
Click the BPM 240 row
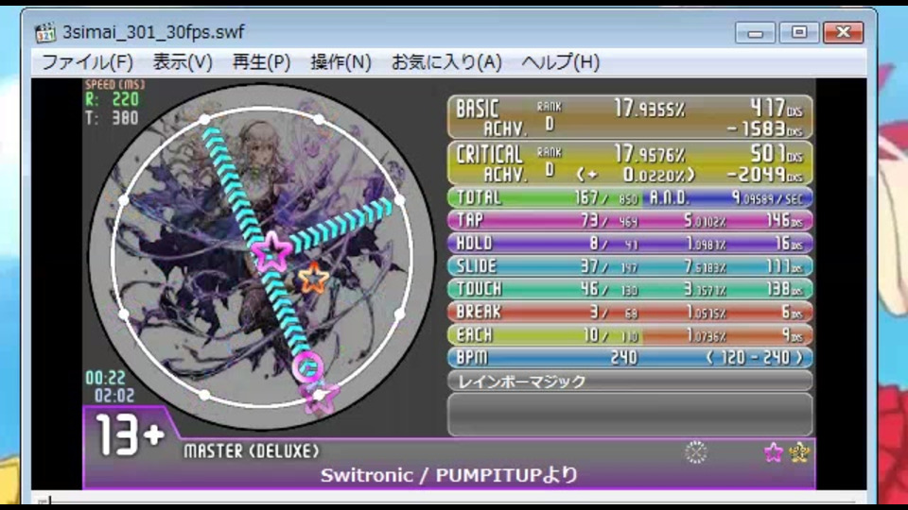click(x=630, y=358)
